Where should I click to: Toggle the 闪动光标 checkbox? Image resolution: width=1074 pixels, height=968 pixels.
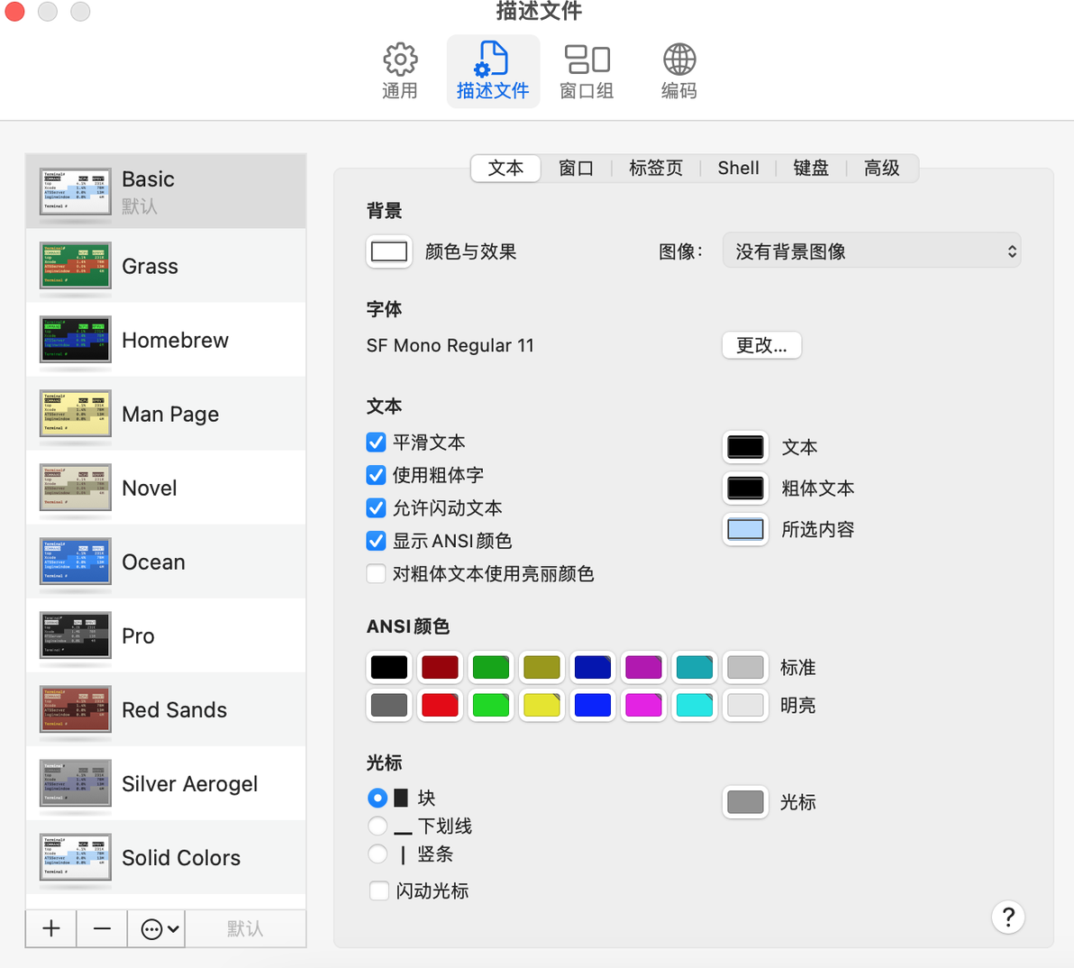(x=378, y=890)
